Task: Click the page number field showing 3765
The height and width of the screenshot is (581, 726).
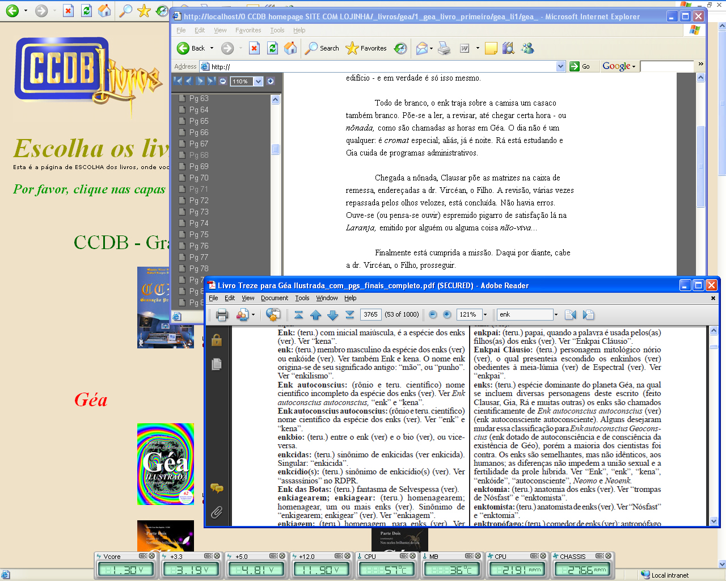Action: tap(370, 314)
